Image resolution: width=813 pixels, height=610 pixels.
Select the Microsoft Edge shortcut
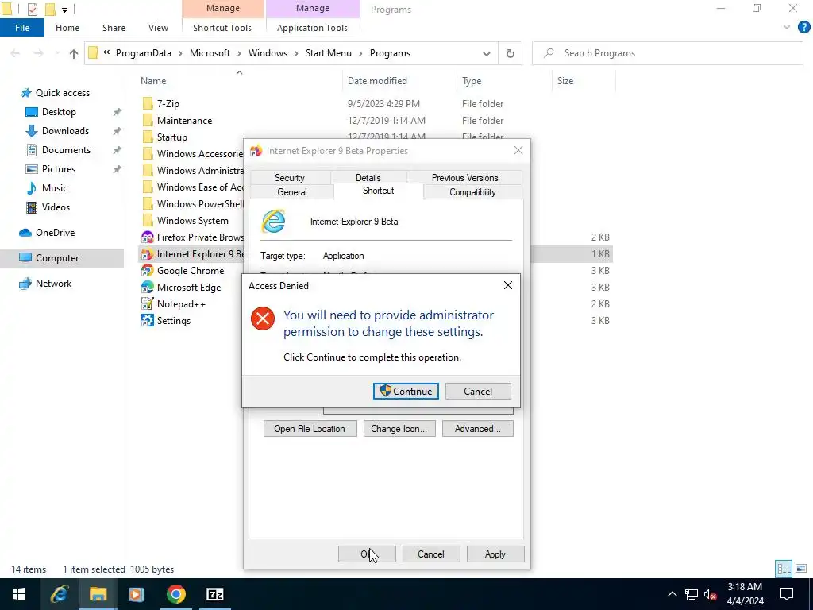(189, 287)
